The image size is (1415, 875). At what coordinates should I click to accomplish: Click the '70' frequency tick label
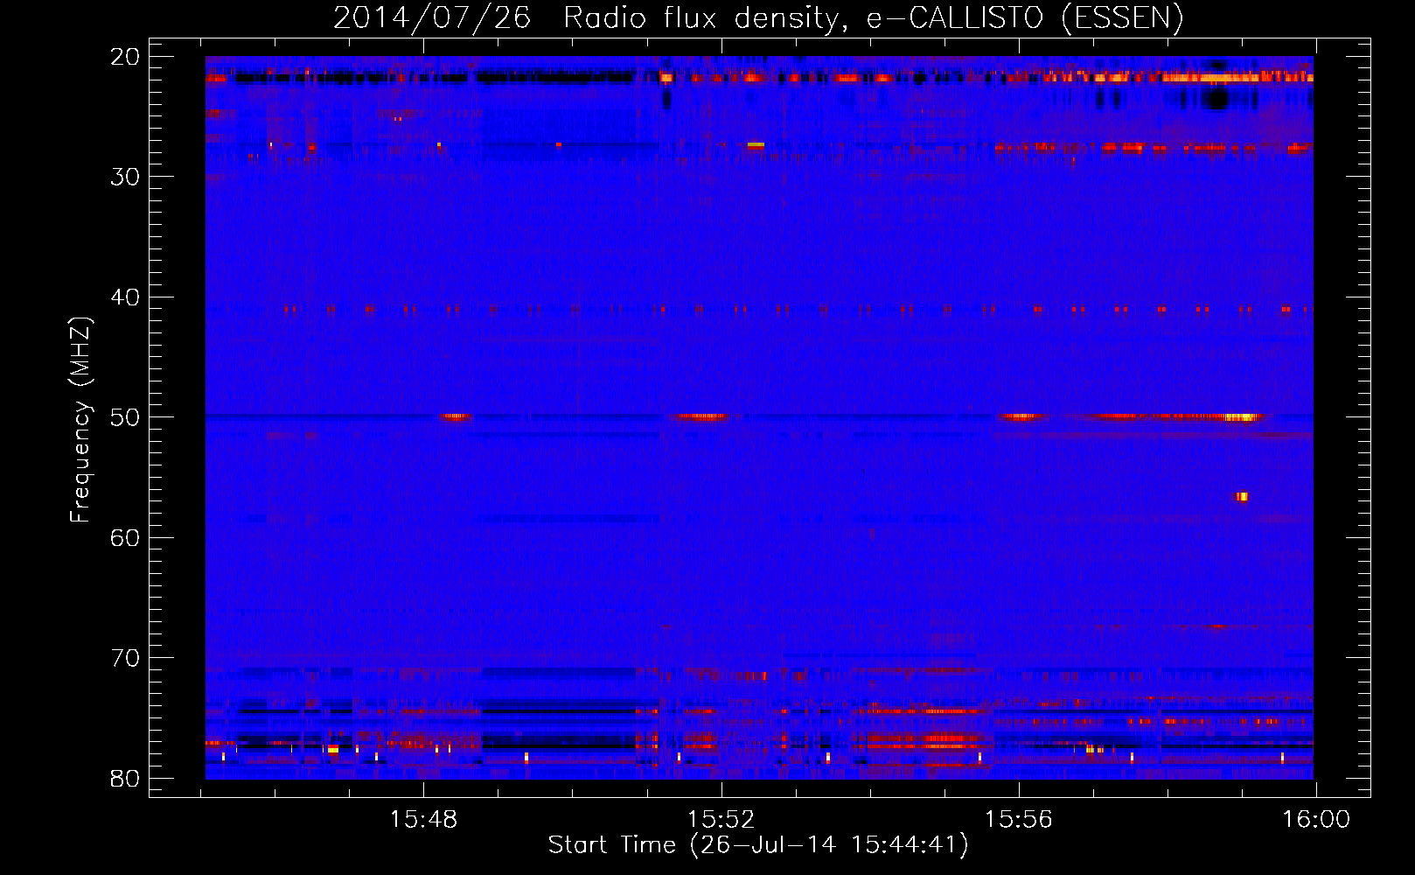click(x=125, y=658)
